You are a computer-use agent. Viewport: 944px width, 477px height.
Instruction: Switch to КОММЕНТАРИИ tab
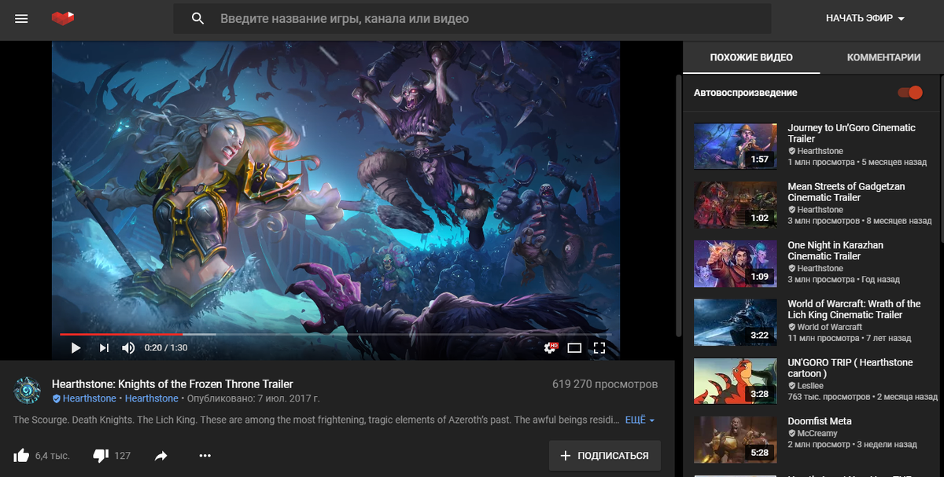click(x=883, y=57)
